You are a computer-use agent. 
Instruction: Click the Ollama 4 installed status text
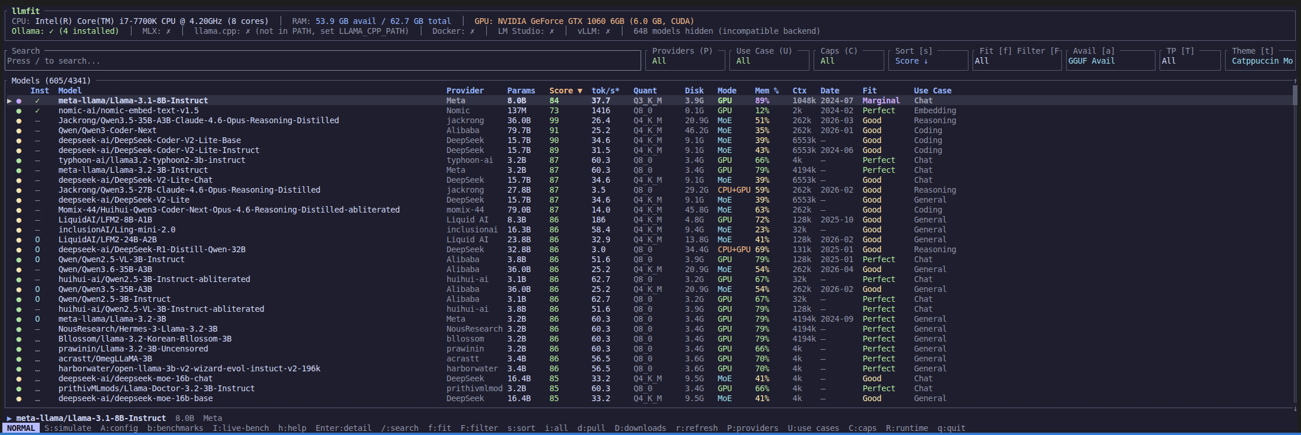coord(65,31)
